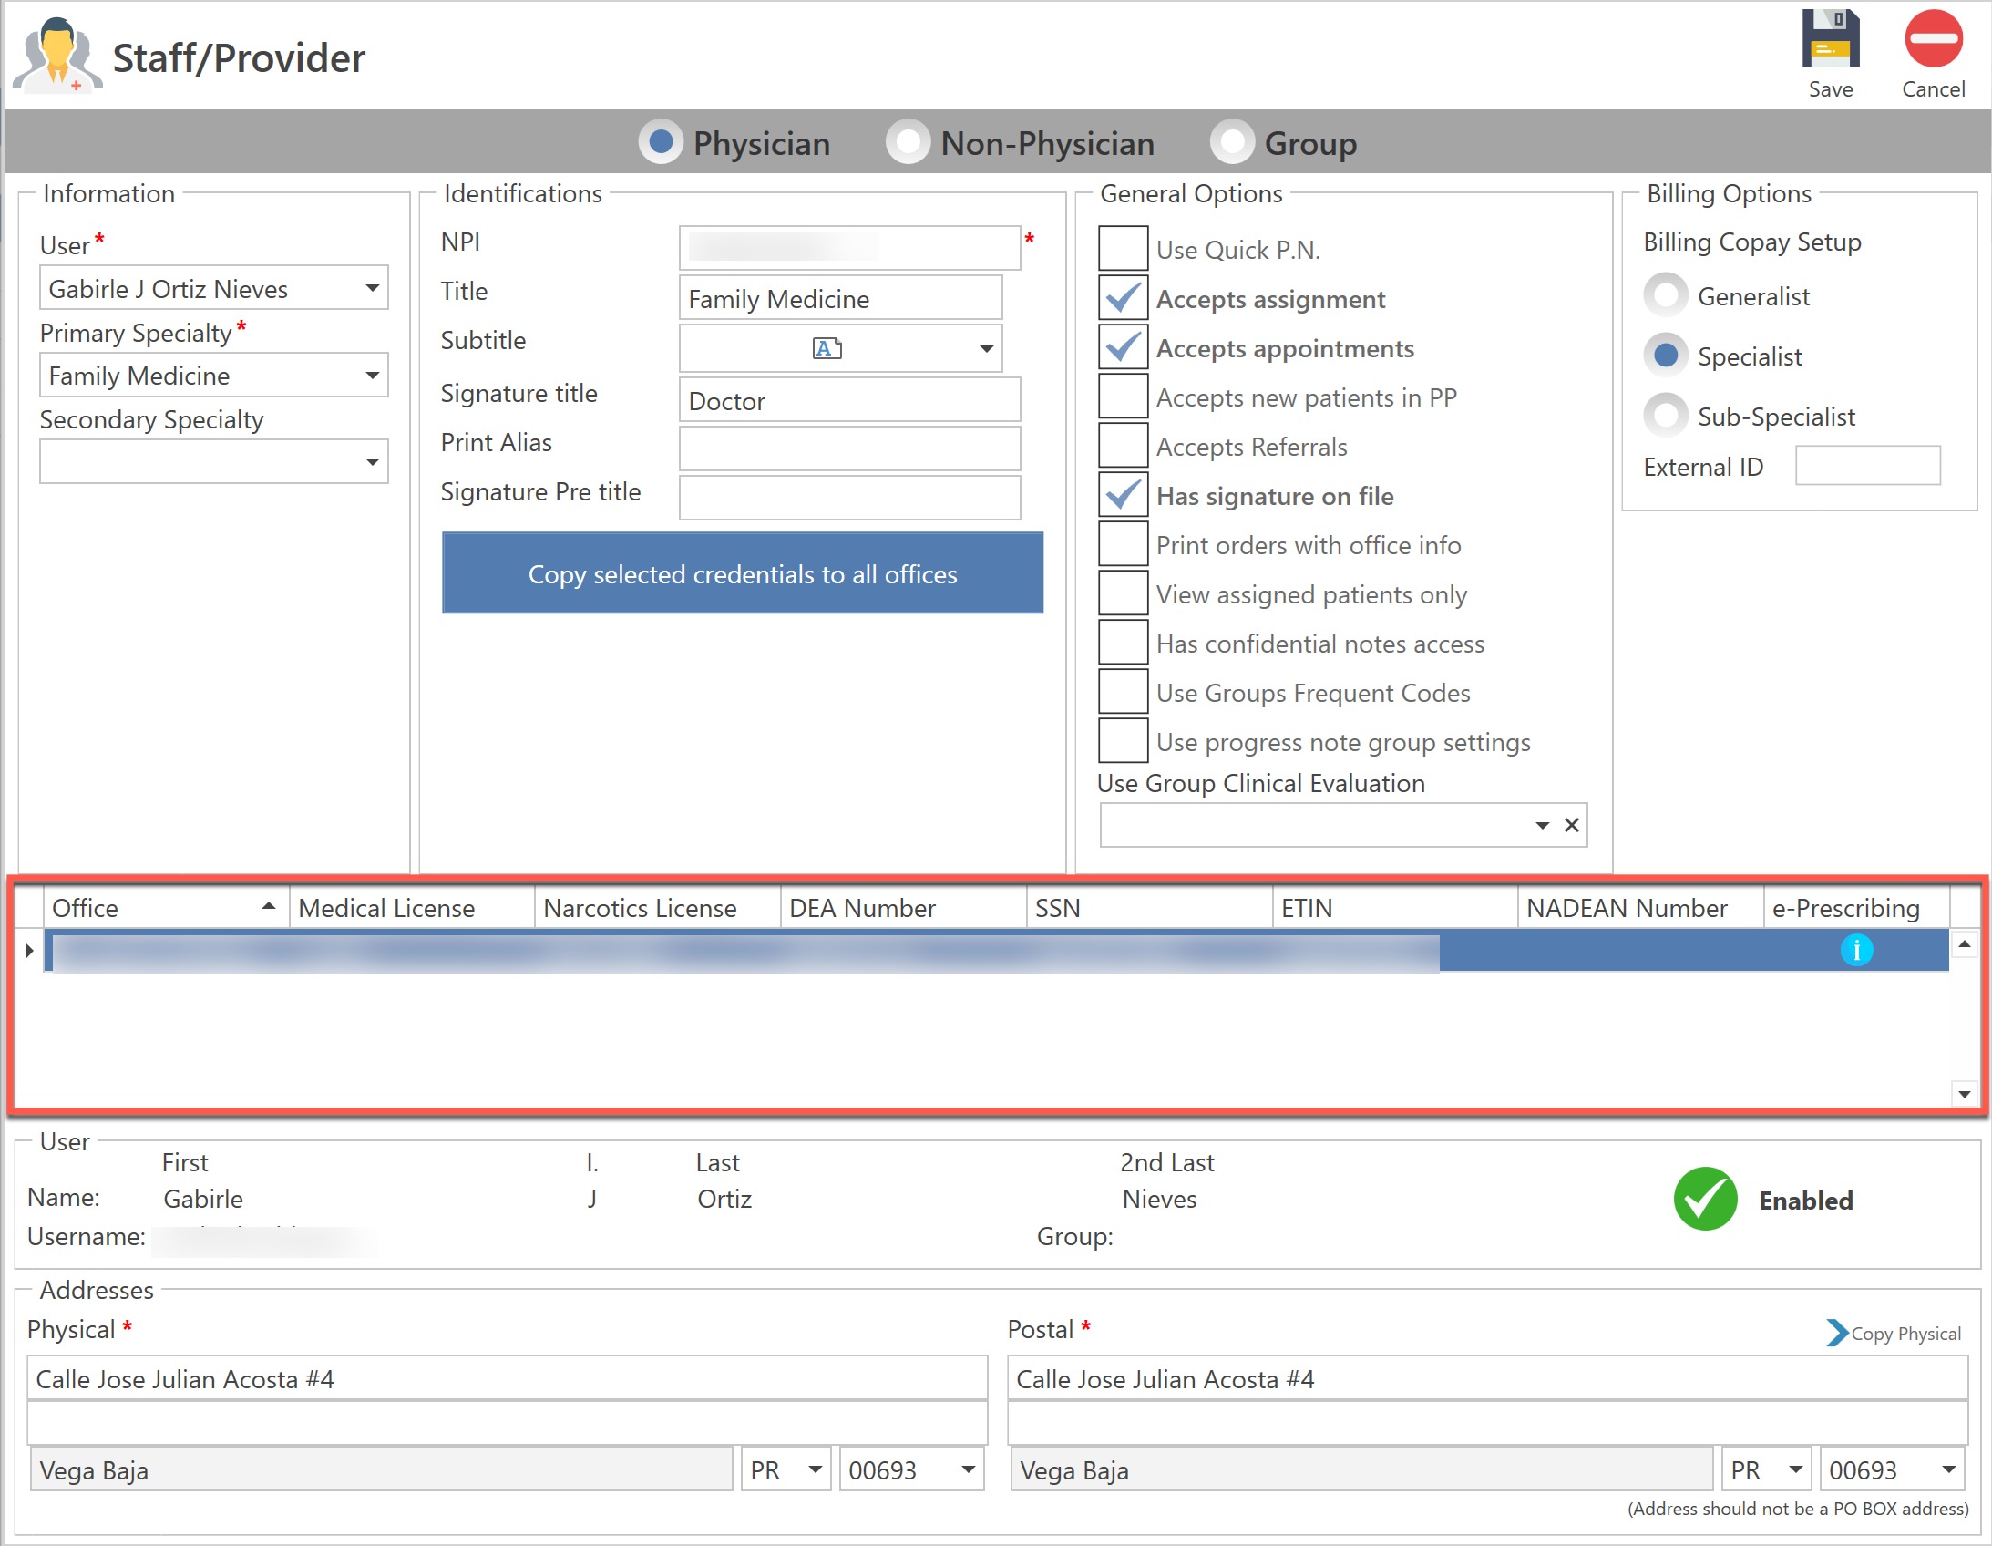The height and width of the screenshot is (1546, 1992).
Task: Click the green Enabled checkmark icon
Action: pos(1705,1200)
